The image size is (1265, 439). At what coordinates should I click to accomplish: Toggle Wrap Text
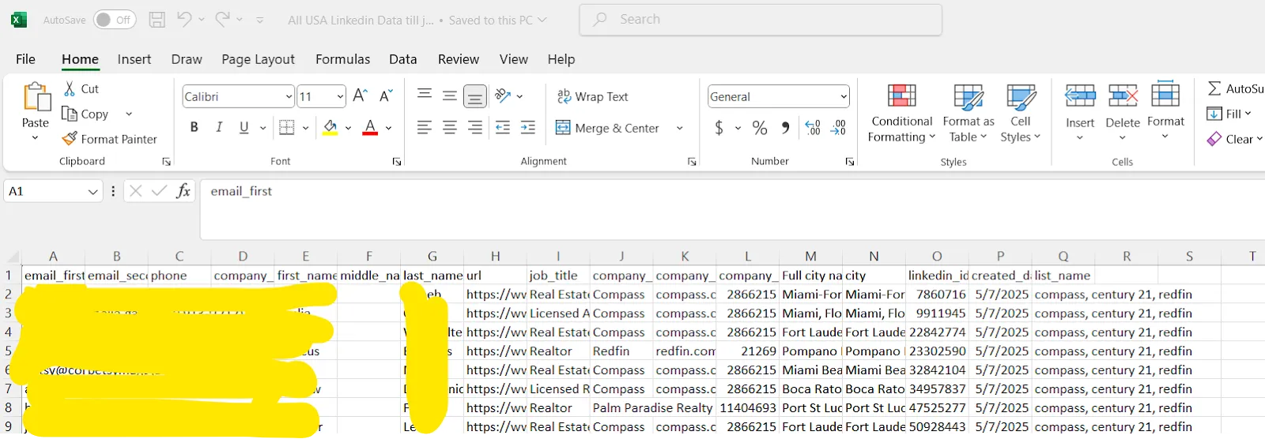593,96
